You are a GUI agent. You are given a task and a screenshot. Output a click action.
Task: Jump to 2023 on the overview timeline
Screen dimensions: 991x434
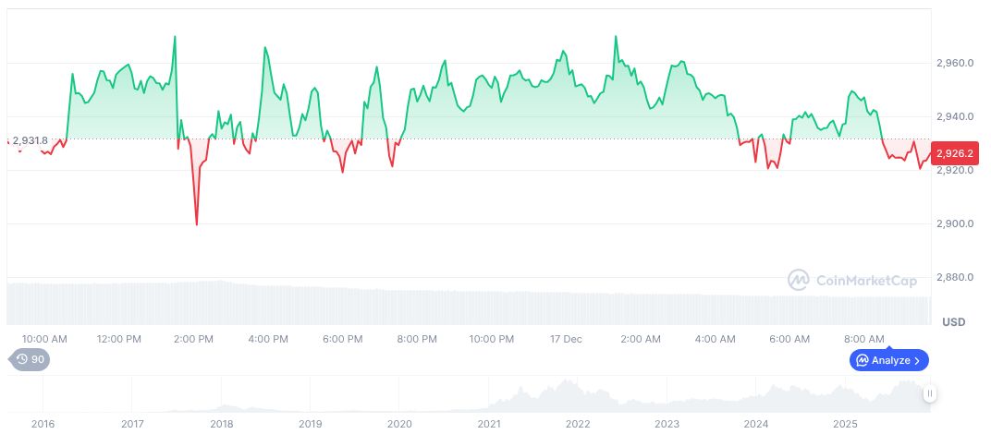tap(667, 423)
